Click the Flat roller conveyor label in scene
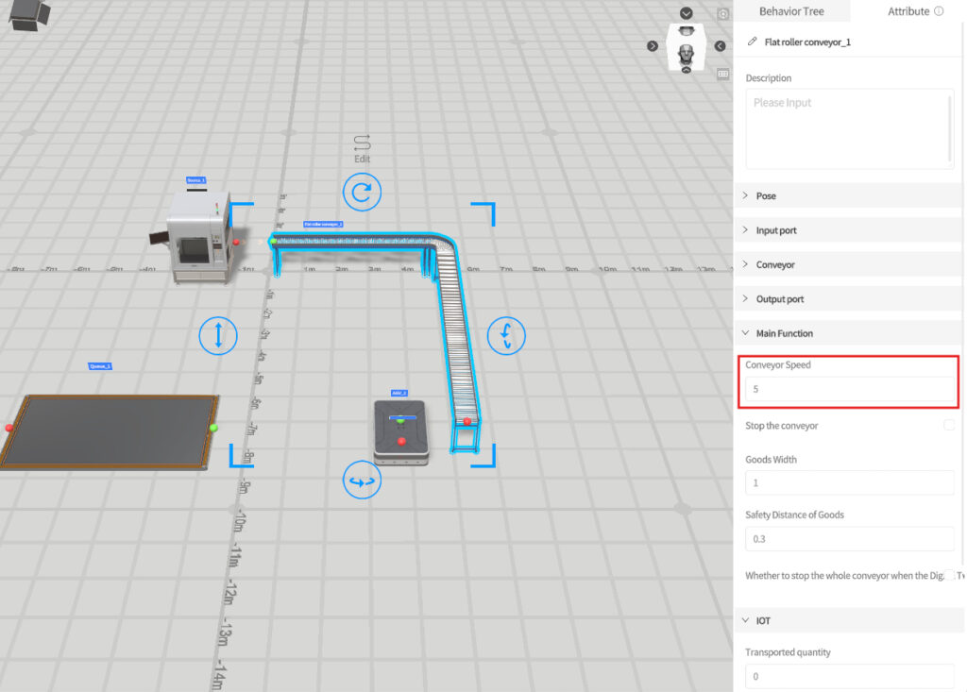 point(323,224)
